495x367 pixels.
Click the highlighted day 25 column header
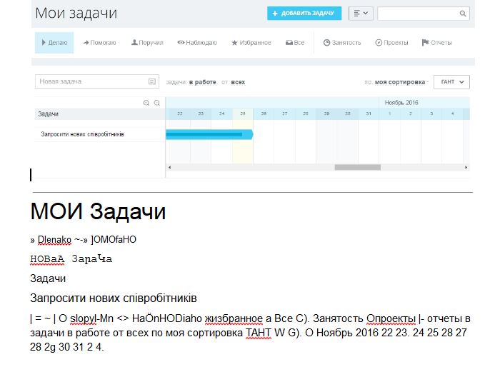(x=242, y=114)
